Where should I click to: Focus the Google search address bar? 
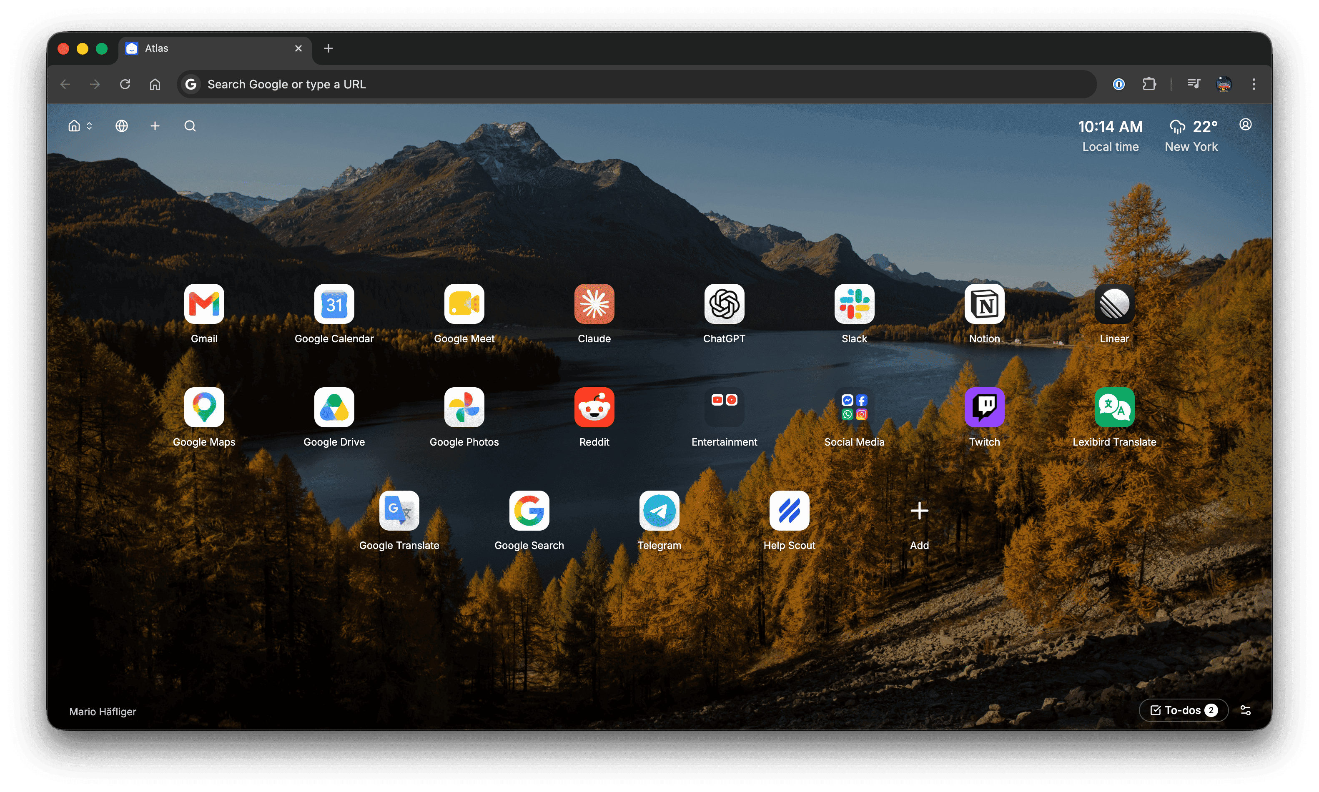636,84
